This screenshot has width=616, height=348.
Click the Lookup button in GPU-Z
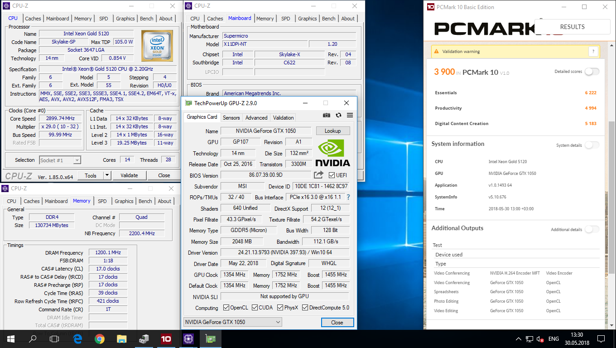coord(332,131)
